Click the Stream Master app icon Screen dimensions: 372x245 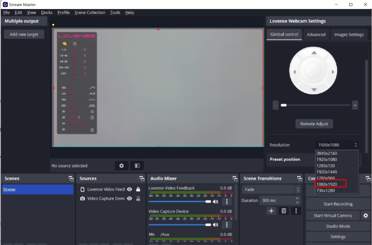pos(5,4)
